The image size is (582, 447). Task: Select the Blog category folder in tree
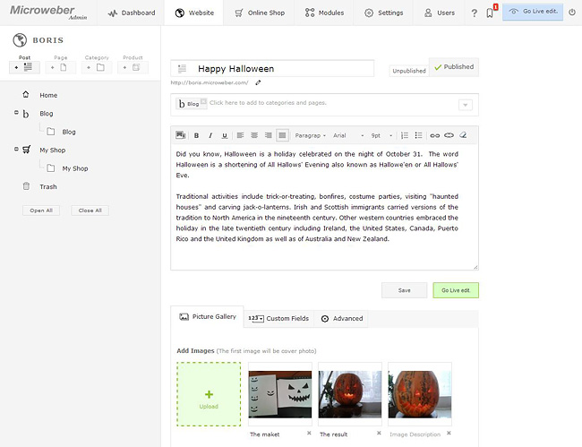click(x=69, y=132)
